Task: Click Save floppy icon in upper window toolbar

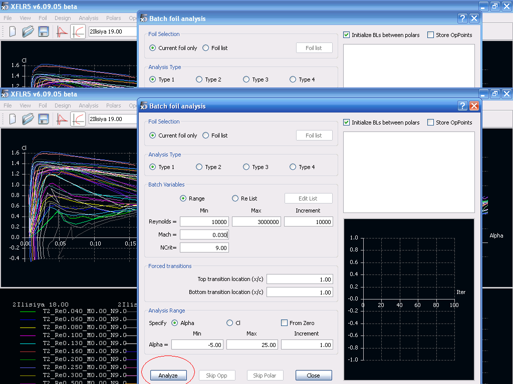Action: [44, 31]
